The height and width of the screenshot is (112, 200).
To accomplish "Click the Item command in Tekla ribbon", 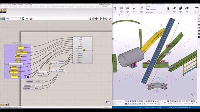I will click(x=148, y=6).
